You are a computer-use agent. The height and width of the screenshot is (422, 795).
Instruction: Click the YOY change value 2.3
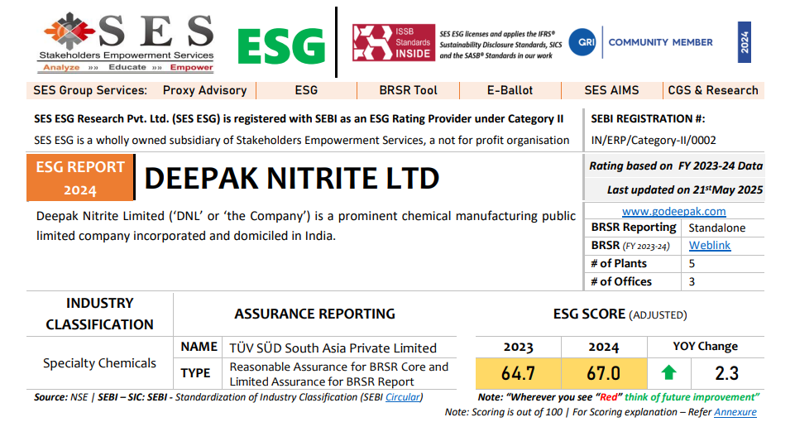click(x=726, y=373)
